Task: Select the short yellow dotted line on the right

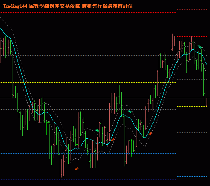Action: tap(192, 106)
